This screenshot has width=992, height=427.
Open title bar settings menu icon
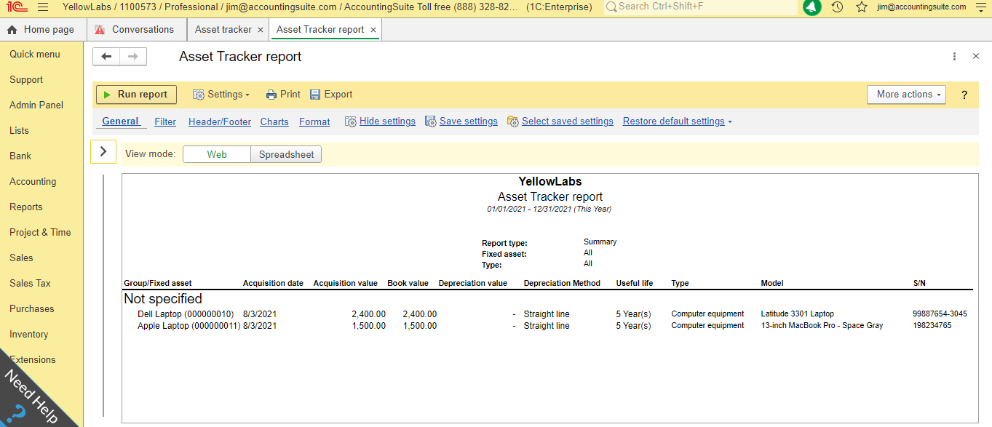(x=981, y=7)
